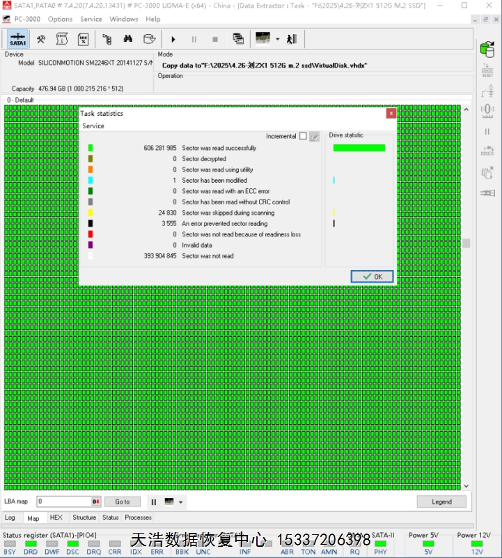Click the pause icon beside Go to
502x558 pixels.
click(x=153, y=502)
